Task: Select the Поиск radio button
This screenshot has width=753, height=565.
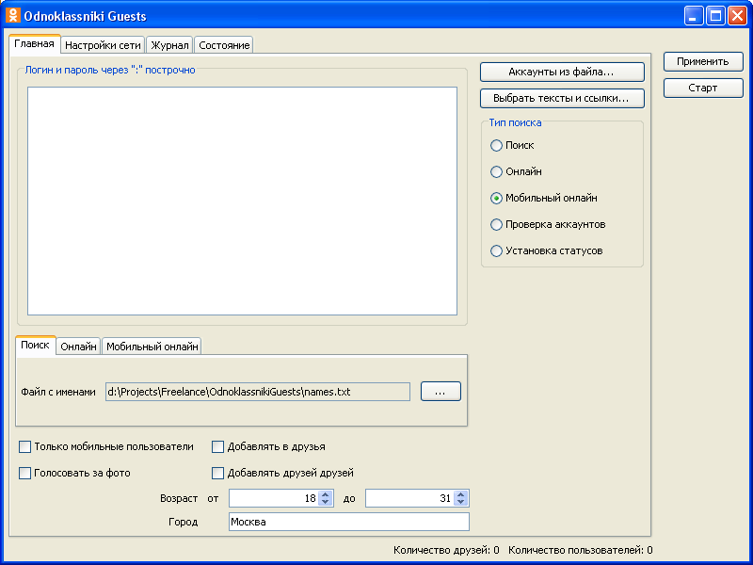Action: pyautogui.click(x=496, y=146)
